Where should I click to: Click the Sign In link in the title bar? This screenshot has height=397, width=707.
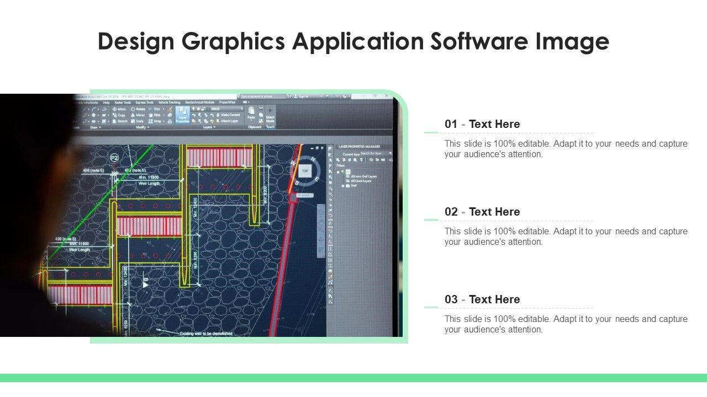tap(303, 96)
